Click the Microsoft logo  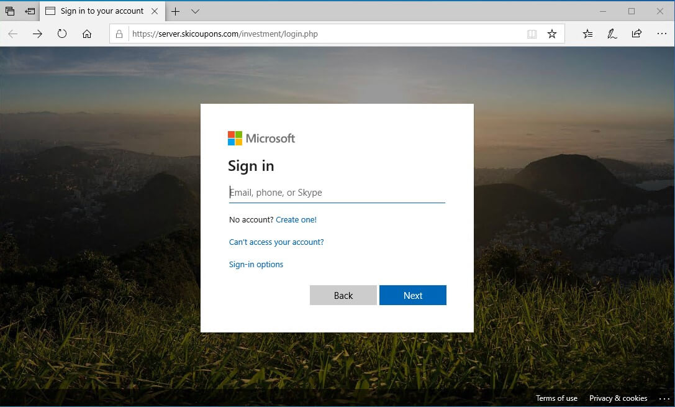tap(261, 138)
